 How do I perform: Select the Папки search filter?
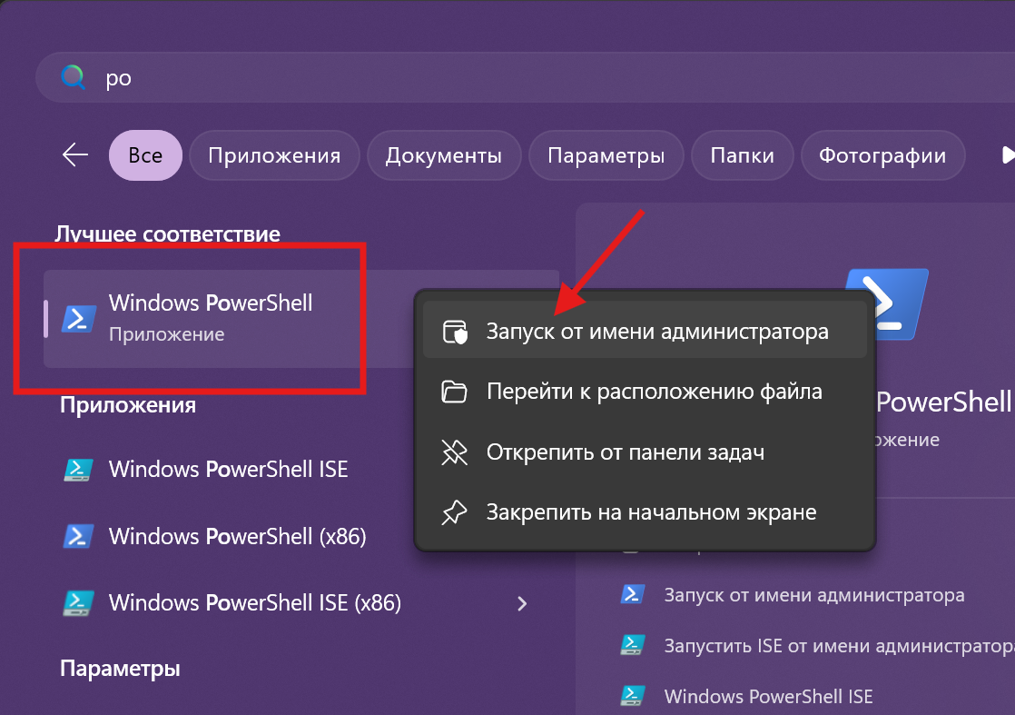point(742,154)
